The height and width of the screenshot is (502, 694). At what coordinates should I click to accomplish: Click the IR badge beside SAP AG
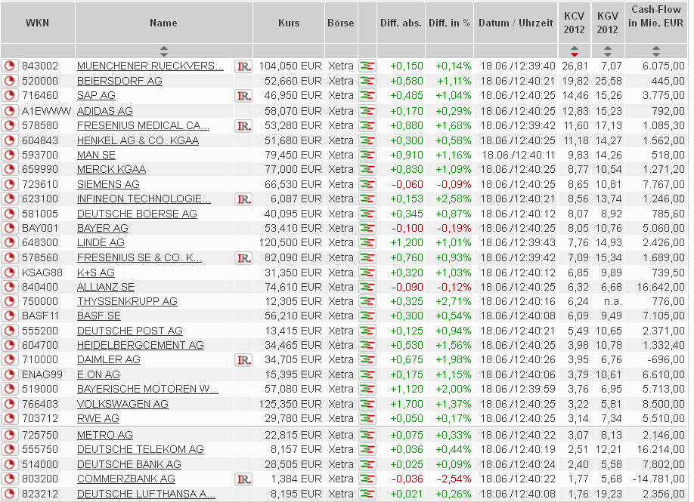(243, 95)
